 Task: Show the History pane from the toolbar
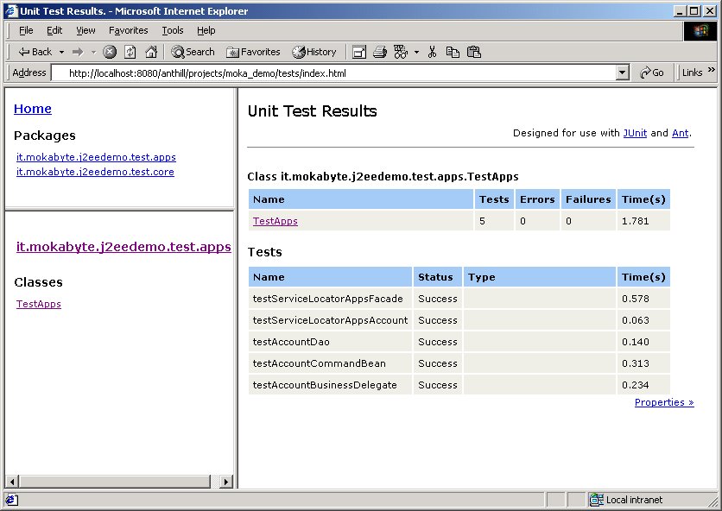click(314, 52)
